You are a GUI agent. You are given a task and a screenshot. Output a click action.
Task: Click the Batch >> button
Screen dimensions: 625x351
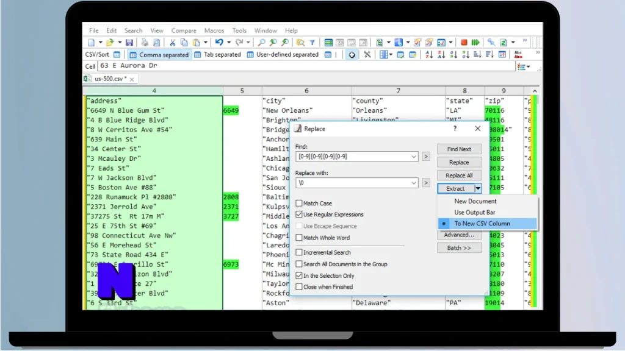[459, 248]
